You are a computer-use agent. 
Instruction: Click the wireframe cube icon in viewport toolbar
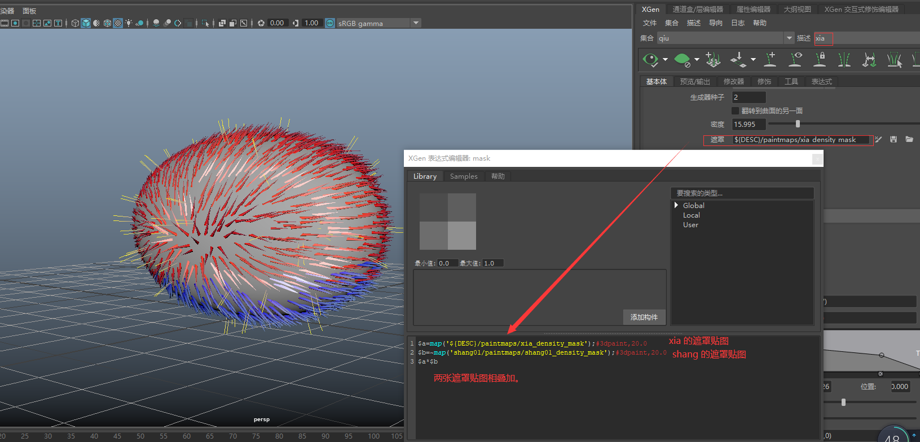tap(75, 23)
